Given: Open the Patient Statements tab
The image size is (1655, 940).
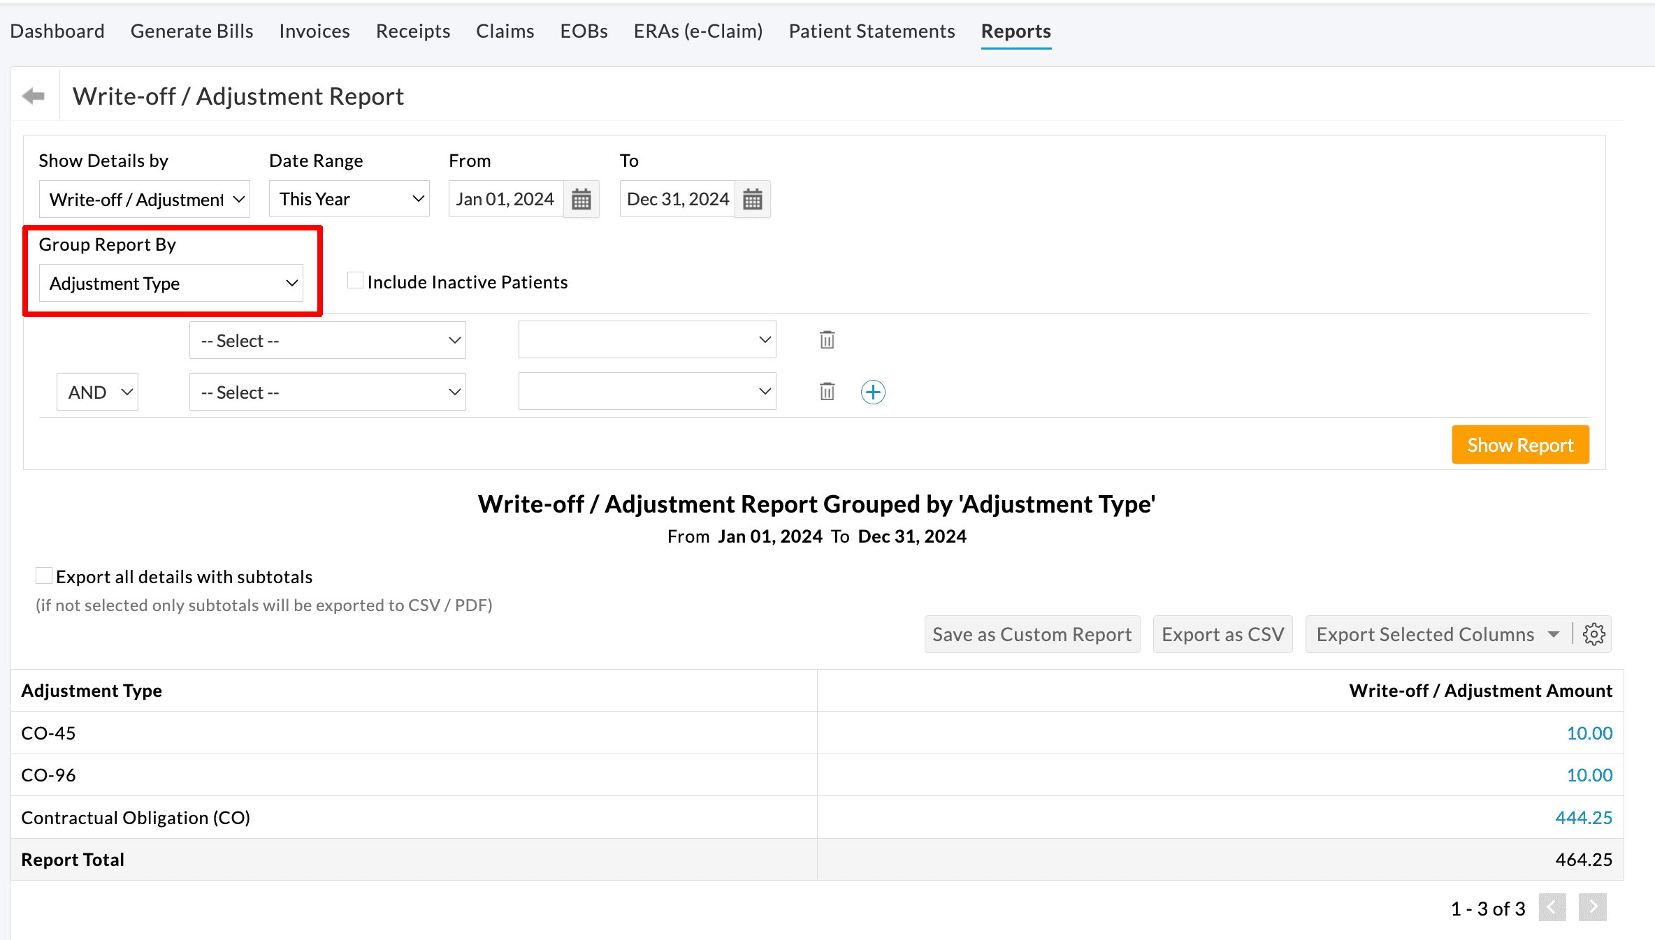Looking at the screenshot, I should tap(872, 31).
